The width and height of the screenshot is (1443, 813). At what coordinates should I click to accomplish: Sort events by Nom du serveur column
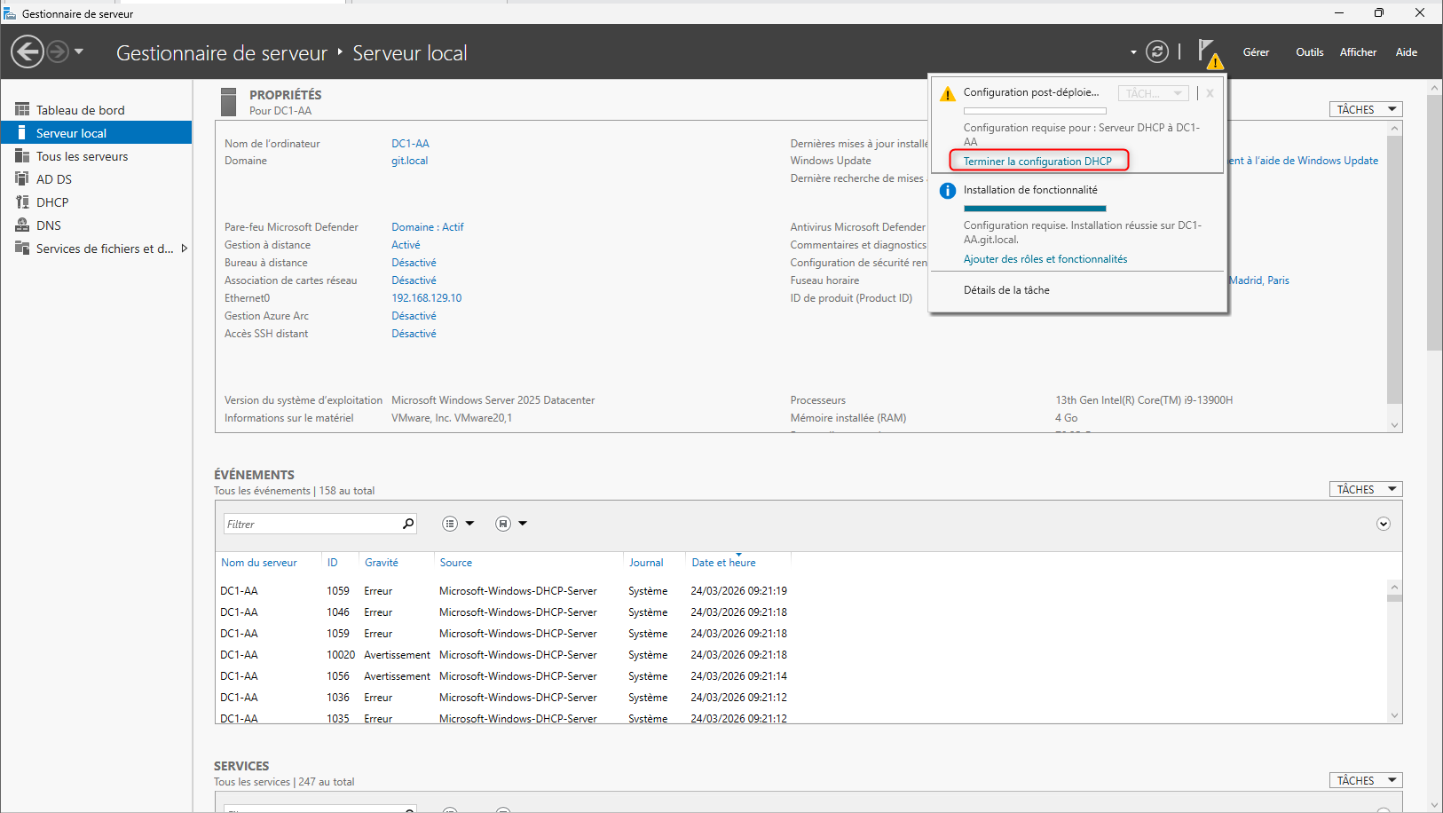259,563
